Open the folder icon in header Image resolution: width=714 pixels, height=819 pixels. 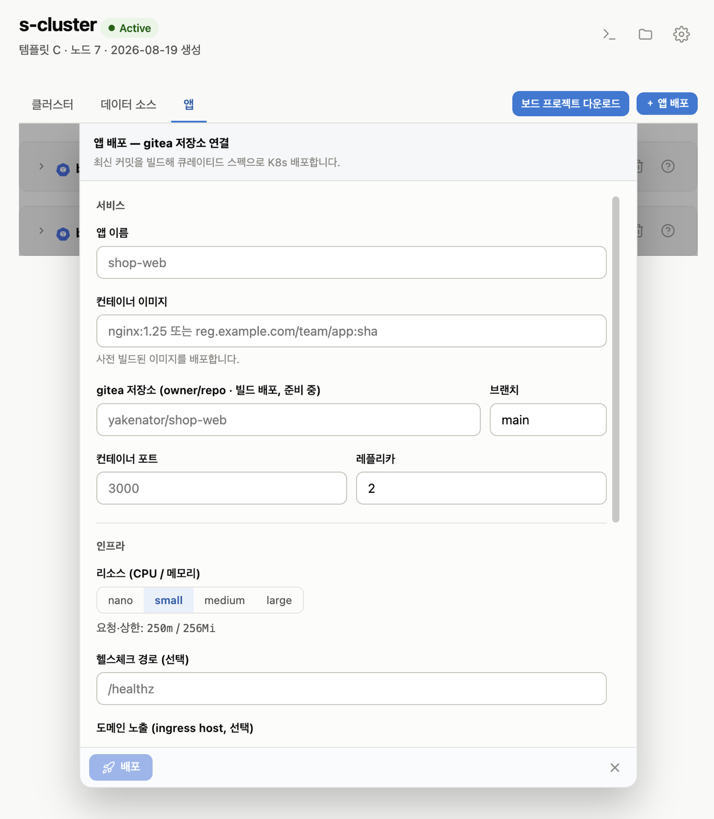645,34
